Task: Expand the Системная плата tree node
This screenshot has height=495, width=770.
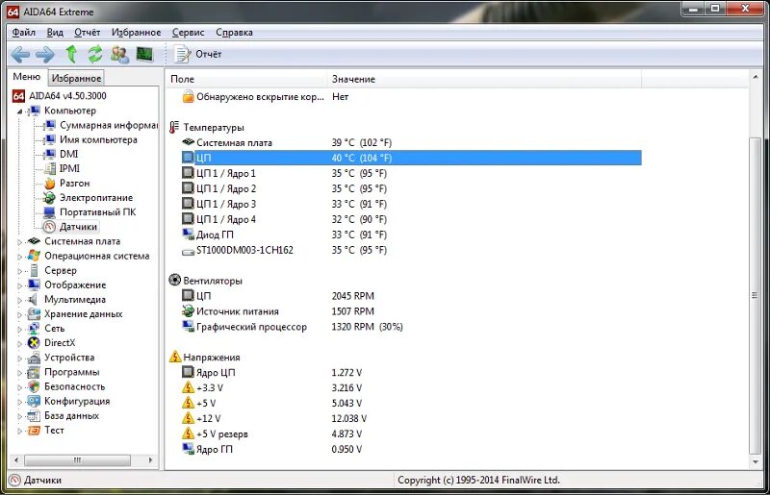Action: pyautogui.click(x=19, y=242)
